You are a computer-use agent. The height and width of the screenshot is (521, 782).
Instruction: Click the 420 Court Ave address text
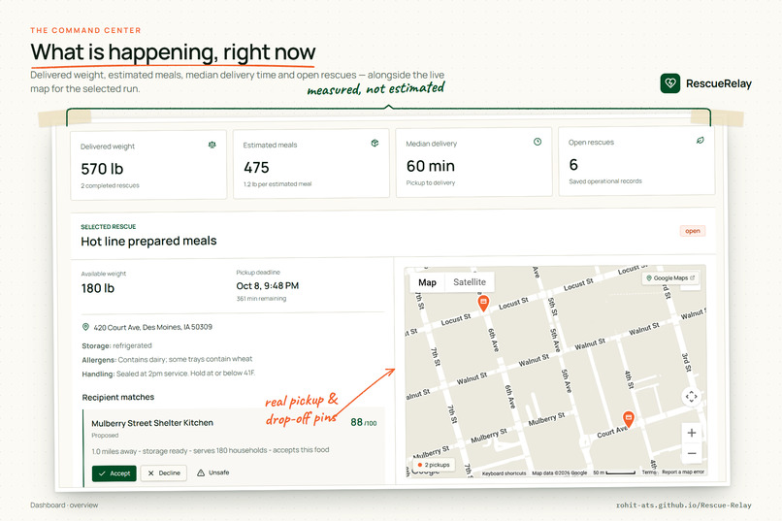(x=152, y=327)
